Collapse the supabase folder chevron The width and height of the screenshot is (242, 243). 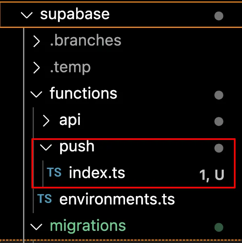(27, 15)
